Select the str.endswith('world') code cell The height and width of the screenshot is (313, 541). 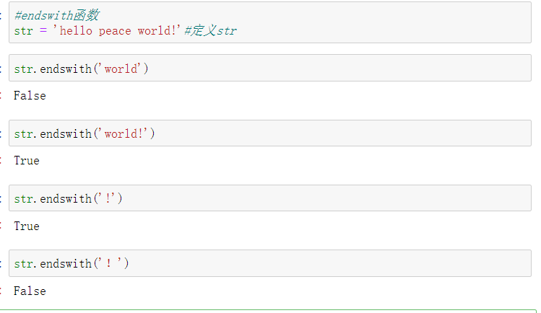click(325, 69)
